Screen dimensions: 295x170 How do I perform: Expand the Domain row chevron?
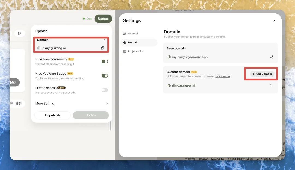[104, 40]
